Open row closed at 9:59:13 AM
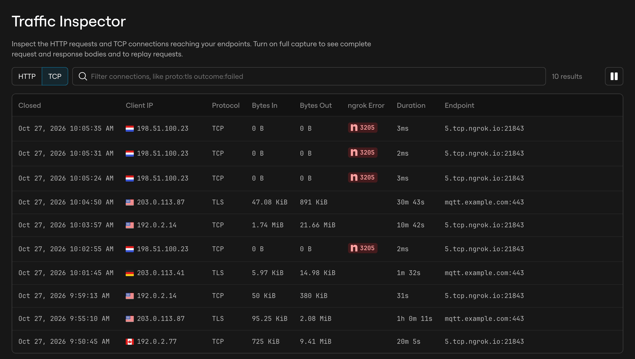The image size is (635, 359). [x=317, y=296]
